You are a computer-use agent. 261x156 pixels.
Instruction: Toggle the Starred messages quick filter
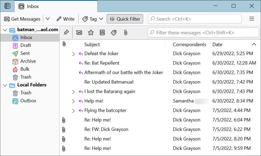tap(91, 33)
